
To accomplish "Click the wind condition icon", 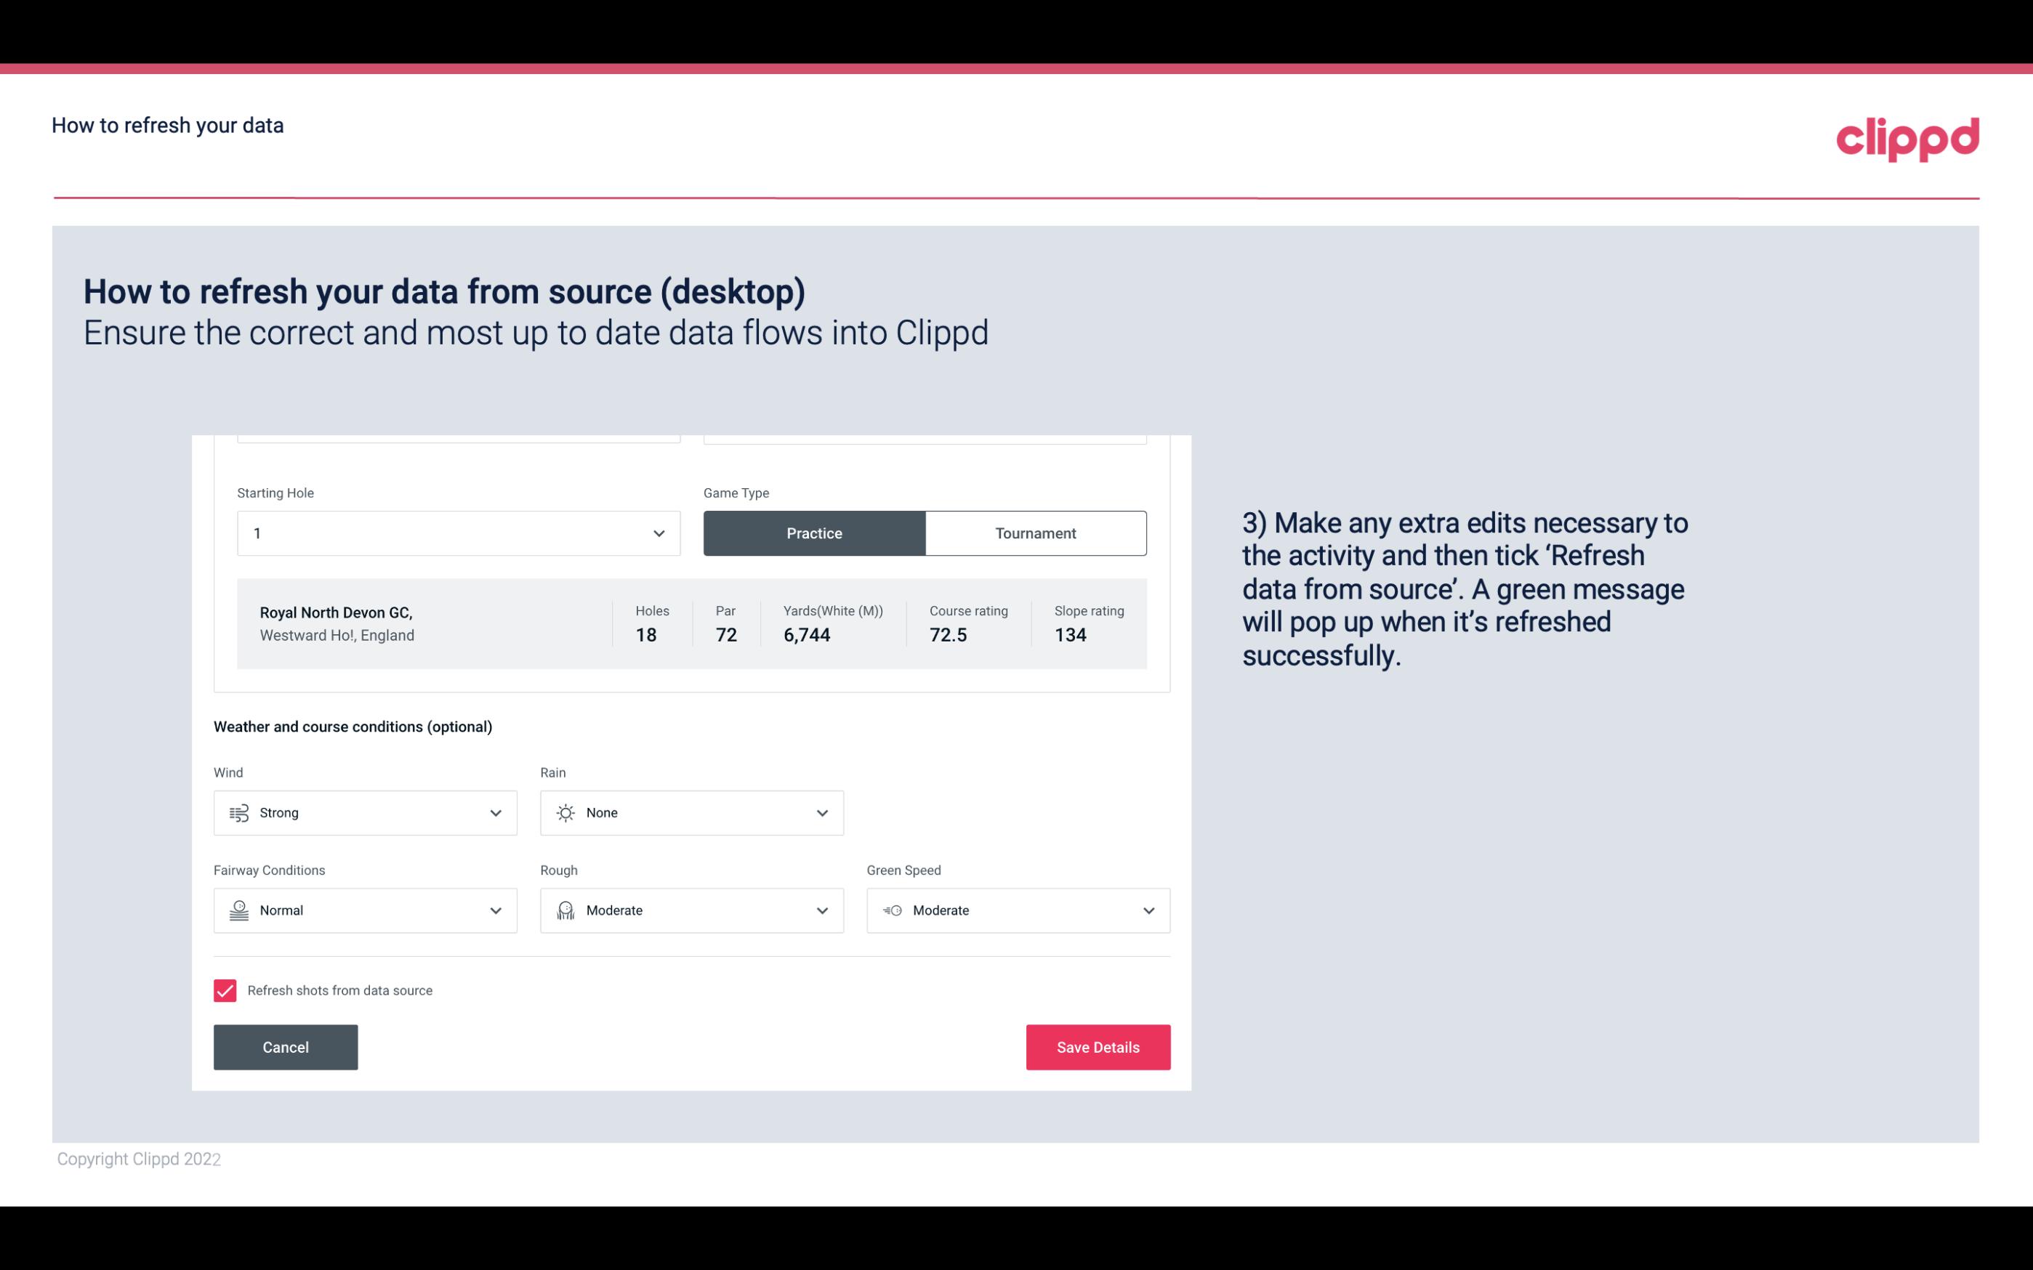I will (238, 812).
